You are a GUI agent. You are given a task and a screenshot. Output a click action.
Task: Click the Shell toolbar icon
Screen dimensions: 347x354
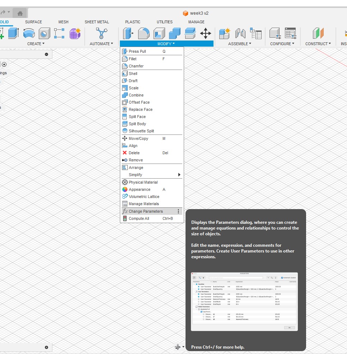(159, 33)
